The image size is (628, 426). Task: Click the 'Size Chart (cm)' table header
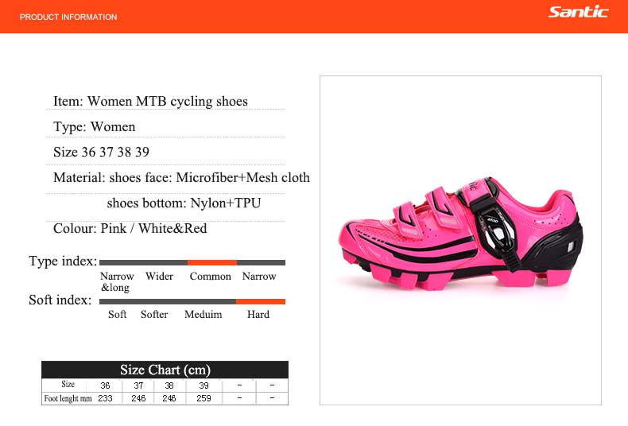(165, 370)
